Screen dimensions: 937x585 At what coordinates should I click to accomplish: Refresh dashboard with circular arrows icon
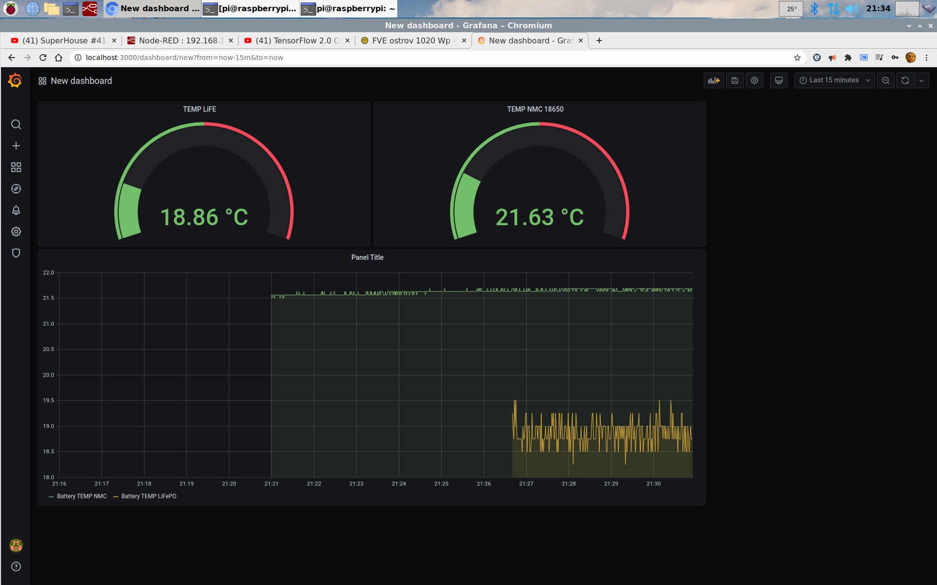905,80
